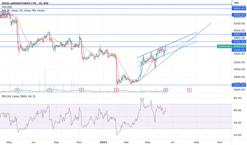Click the 3800.00 price axis value
Image resolution: width=247 pixels, height=145 pixels.
click(239, 38)
